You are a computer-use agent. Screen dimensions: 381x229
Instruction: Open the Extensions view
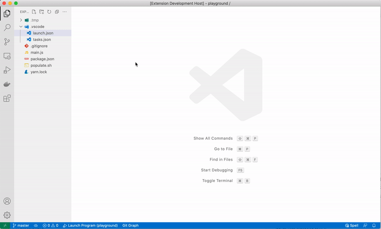click(x=7, y=98)
